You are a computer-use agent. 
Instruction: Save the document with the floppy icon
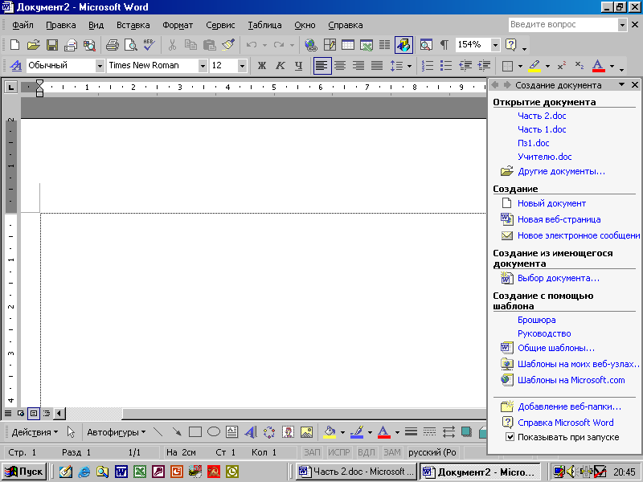tap(52, 45)
